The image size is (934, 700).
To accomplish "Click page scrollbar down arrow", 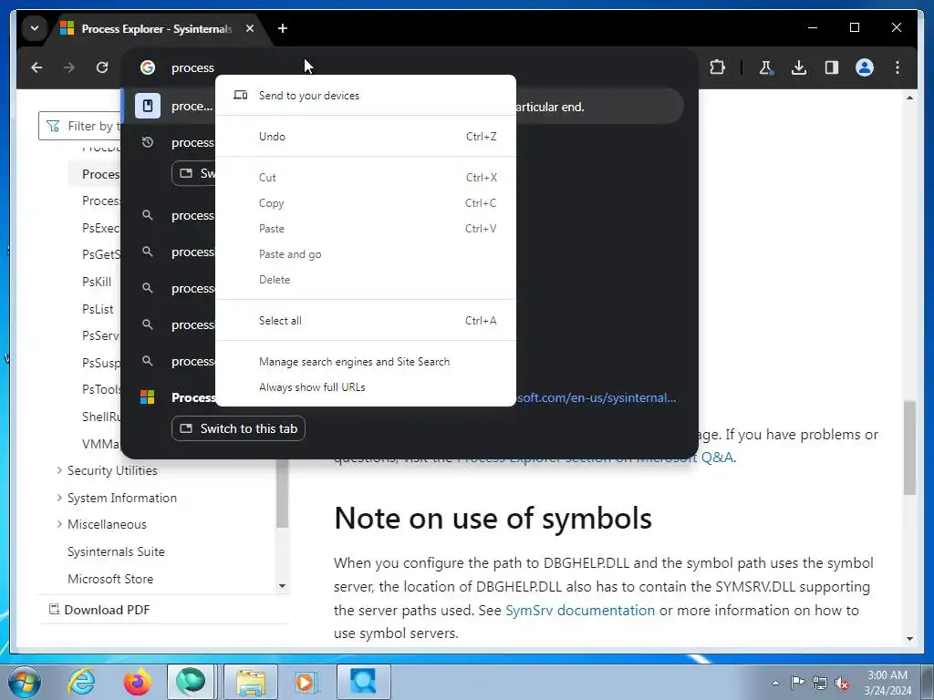I will (x=909, y=639).
